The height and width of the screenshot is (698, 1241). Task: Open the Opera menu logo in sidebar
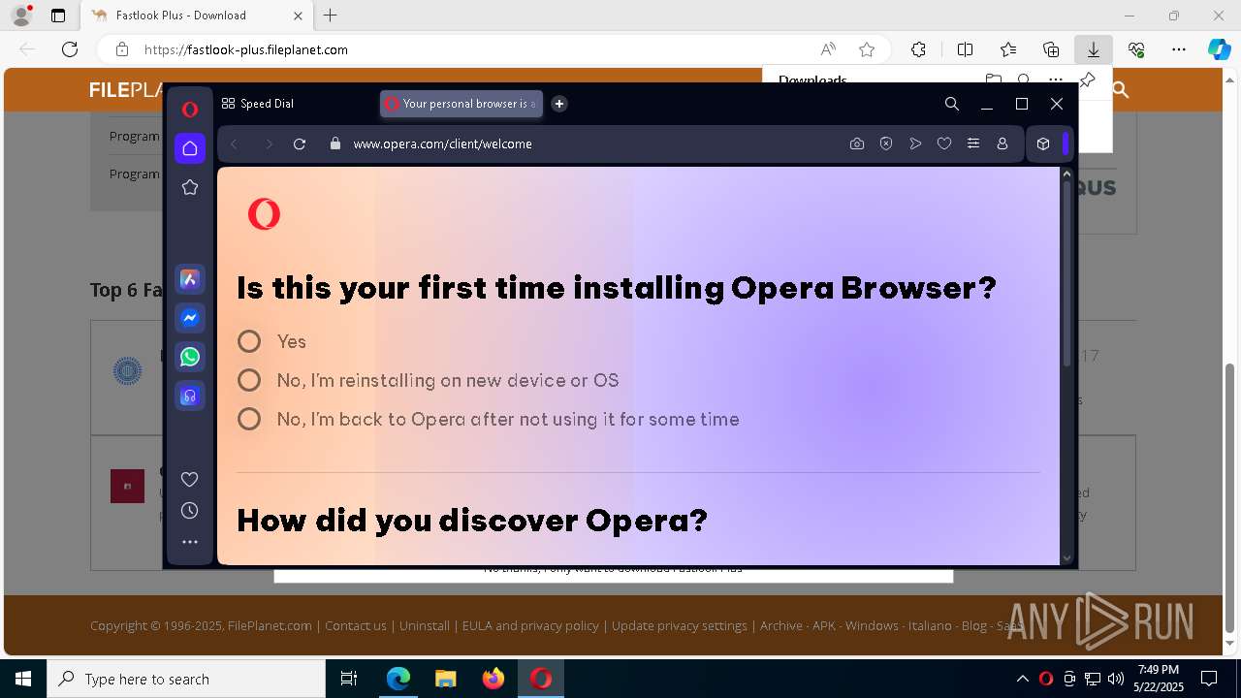point(190,110)
